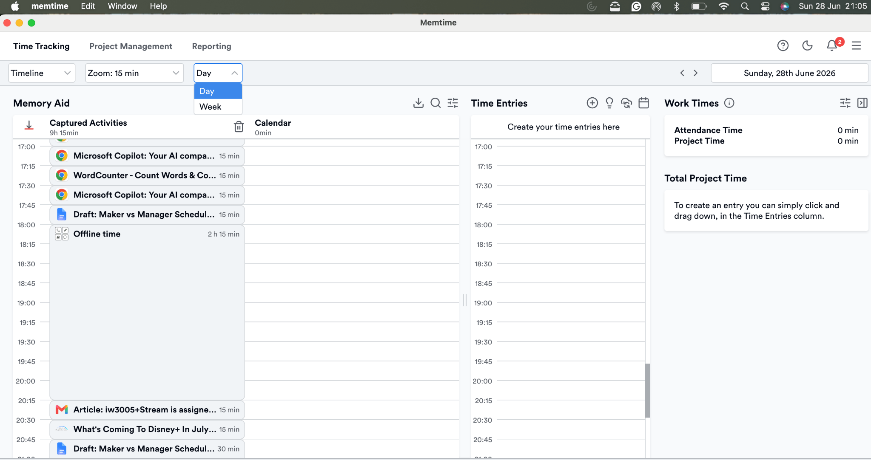The width and height of the screenshot is (871, 460).
Task: Open date picker Sunday, 28th June 2026
Action: pyautogui.click(x=789, y=73)
